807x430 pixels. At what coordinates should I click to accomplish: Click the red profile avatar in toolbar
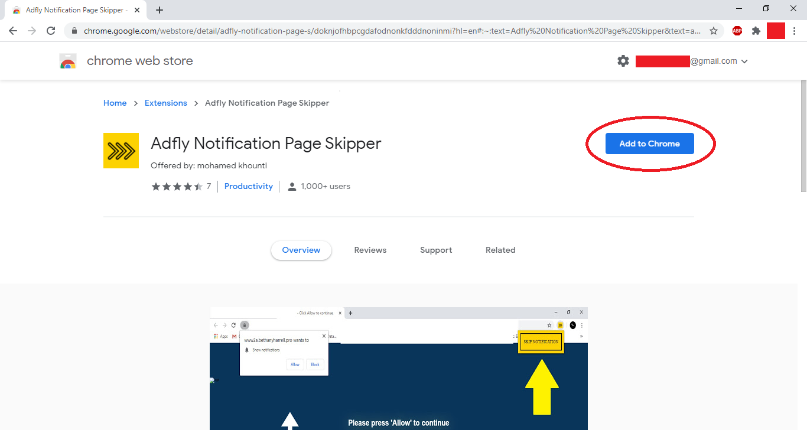776,31
